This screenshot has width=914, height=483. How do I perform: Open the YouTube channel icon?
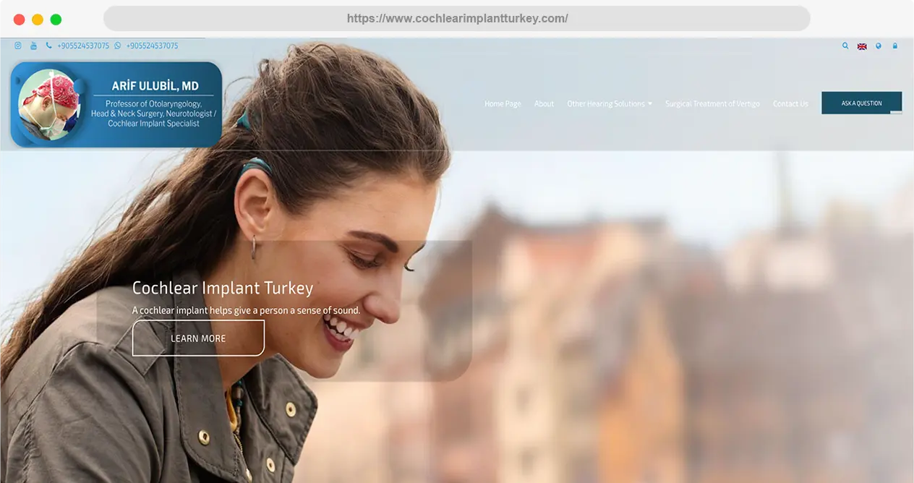pyautogui.click(x=33, y=46)
